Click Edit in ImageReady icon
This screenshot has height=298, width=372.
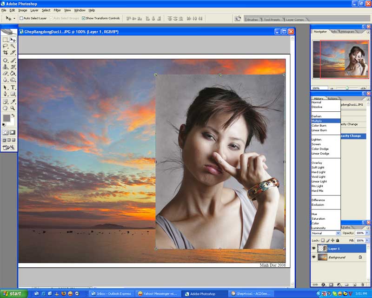(8, 148)
